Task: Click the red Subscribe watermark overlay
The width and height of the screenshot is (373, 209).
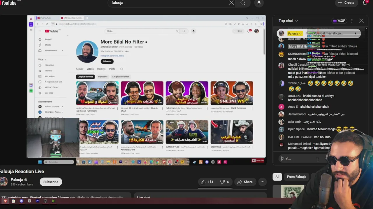Action: (x=258, y=160)
